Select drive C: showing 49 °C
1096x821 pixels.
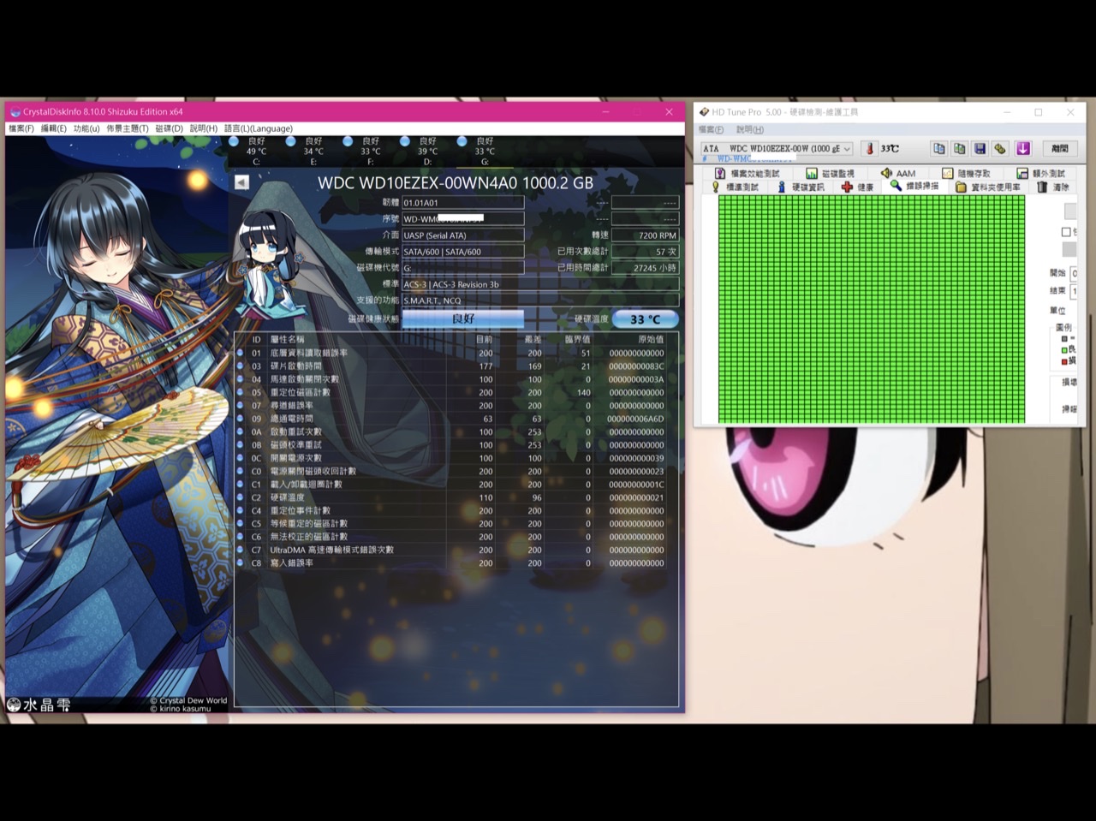pyautogui.click(x=256, y=151)
